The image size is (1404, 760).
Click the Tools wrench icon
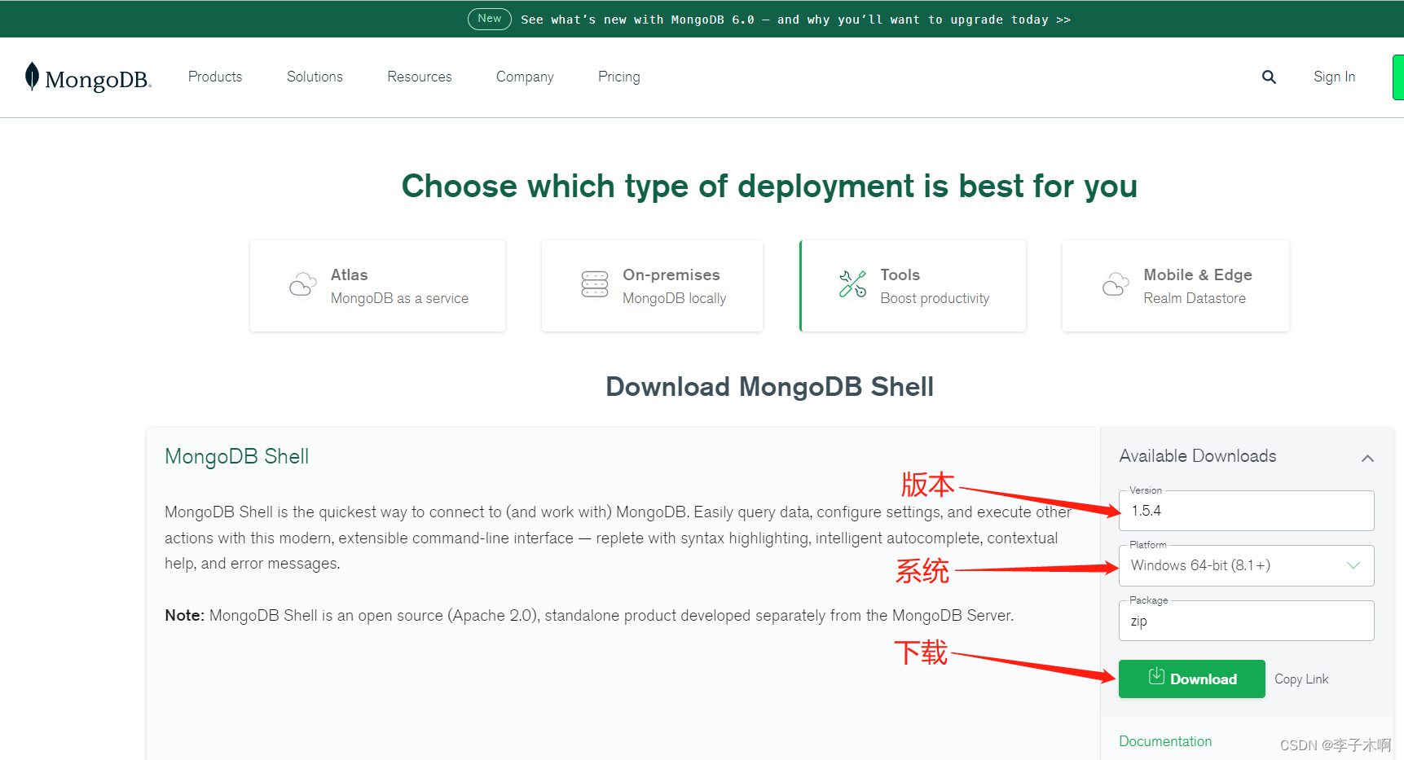click(852, 284)
